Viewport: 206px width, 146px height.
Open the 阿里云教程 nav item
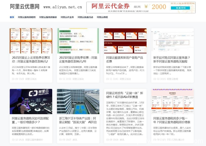point(102,17)
